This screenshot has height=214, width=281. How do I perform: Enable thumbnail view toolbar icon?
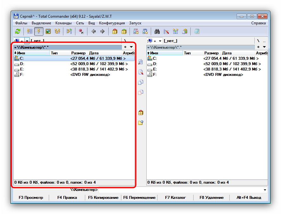48,32
